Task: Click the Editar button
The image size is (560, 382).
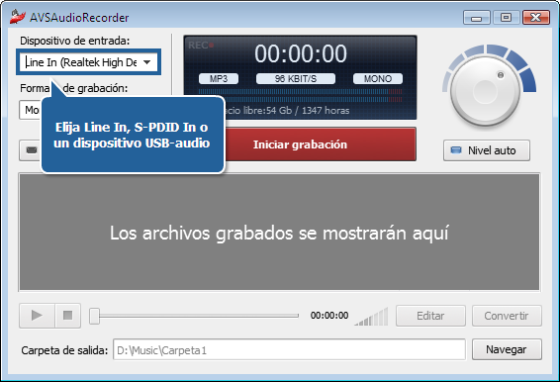Action: (x=430, y=316)
